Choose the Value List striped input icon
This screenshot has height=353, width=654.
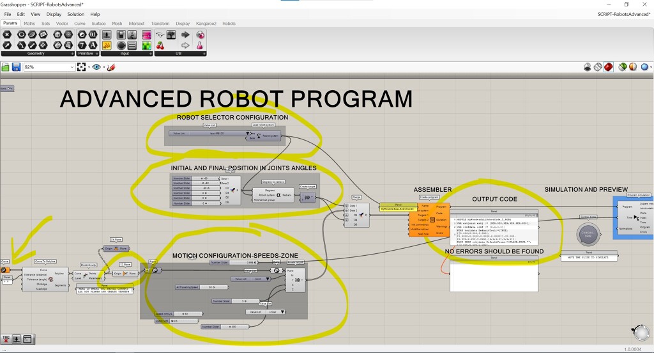point(132,45)
